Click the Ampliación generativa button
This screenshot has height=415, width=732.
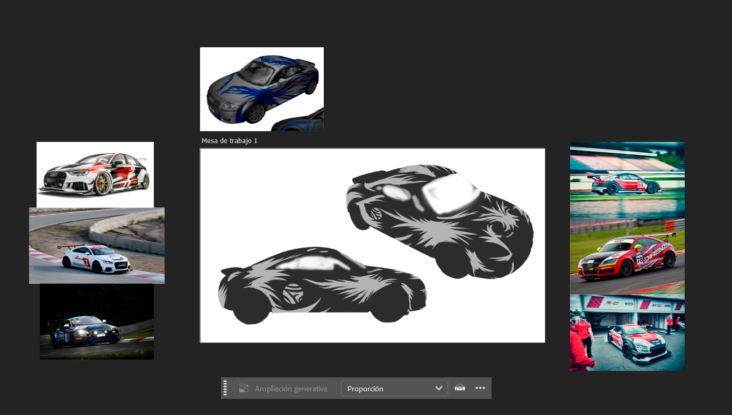(x=285, y=389)
